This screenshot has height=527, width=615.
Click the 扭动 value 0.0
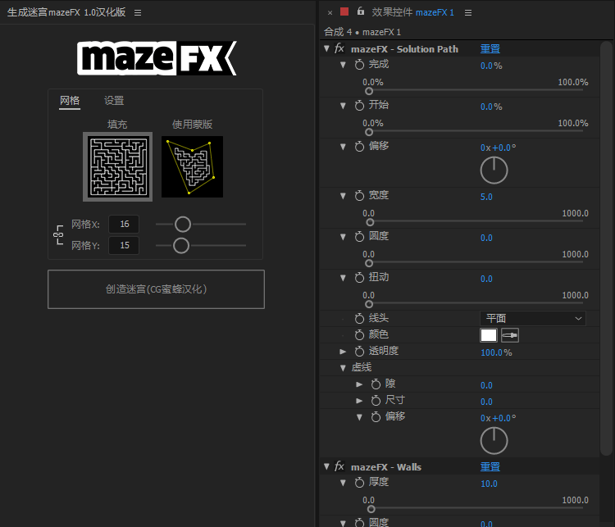[486, 279]
